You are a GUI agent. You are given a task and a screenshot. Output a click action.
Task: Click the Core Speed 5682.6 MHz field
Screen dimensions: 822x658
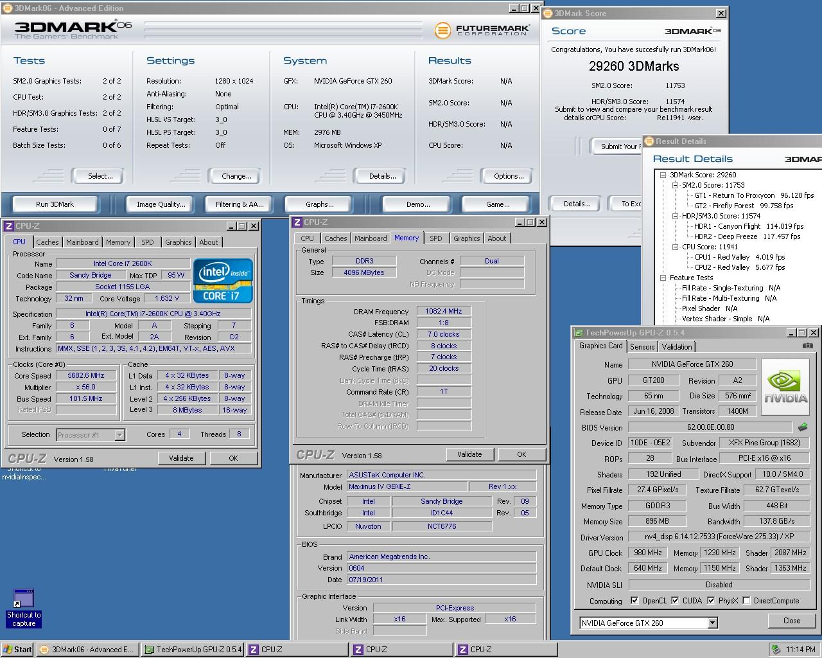[85, 376]
